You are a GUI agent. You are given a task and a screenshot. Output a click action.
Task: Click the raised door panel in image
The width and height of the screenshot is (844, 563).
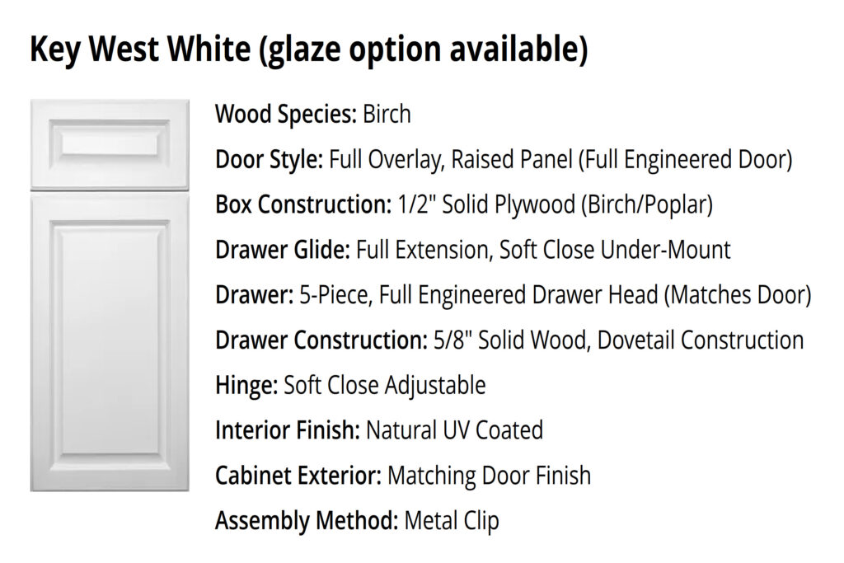(110, 342)
